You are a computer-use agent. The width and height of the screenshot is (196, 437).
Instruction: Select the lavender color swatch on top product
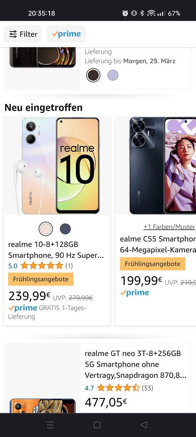(113, 75)
